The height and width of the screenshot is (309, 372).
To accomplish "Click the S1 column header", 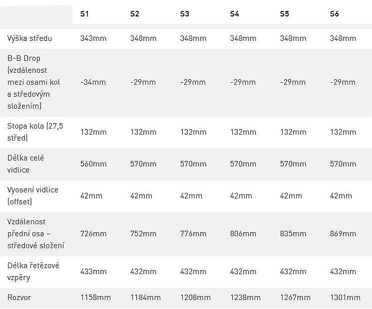I will pos(84,14).
